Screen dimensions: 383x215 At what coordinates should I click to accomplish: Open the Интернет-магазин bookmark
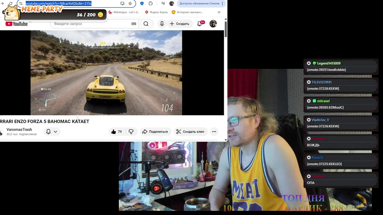(x=187, y=12)
